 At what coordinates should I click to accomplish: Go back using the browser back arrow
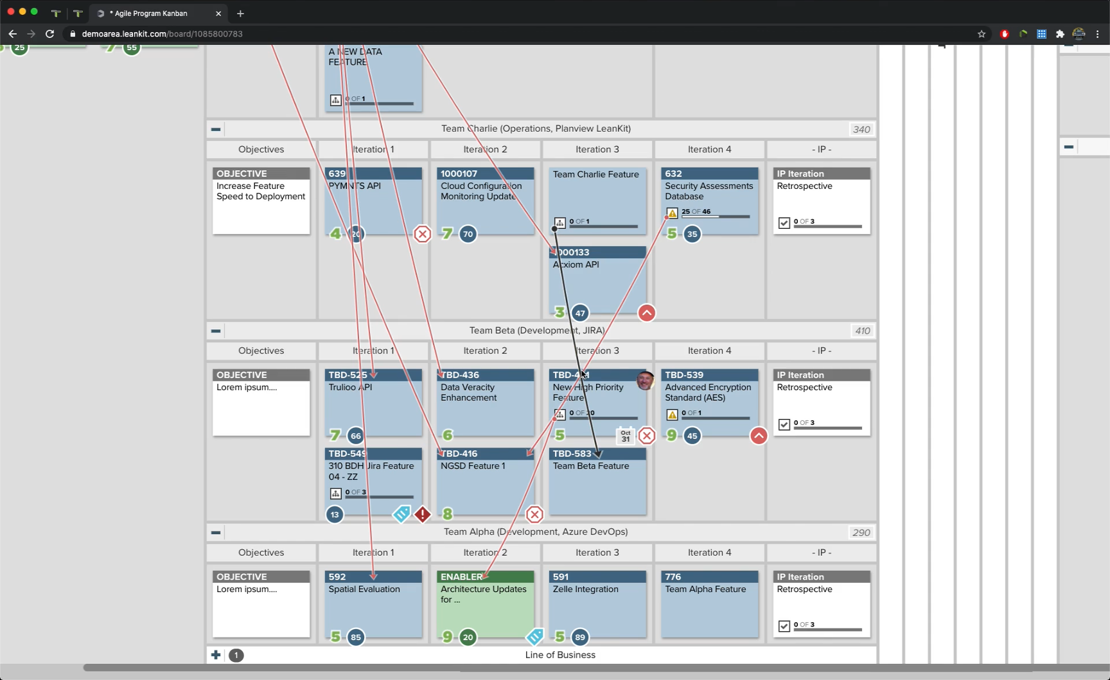pyautogui.click(x=13, y=34)
